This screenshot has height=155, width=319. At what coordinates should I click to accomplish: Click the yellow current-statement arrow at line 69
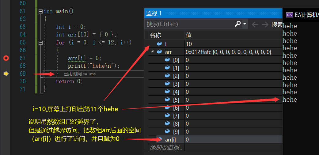(x=6, y=74)
